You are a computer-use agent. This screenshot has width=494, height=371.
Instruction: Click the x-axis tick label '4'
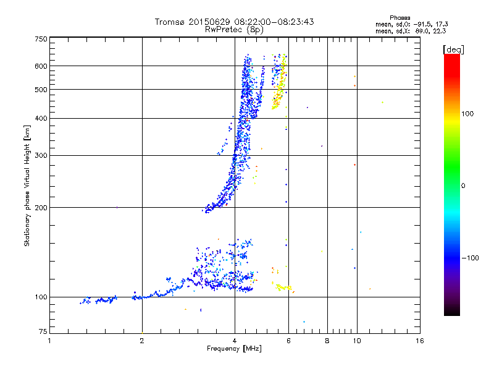(235, 341)
